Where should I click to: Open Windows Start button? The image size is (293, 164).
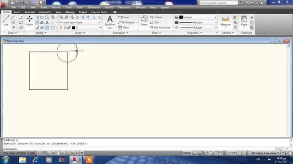pos(5,160)
